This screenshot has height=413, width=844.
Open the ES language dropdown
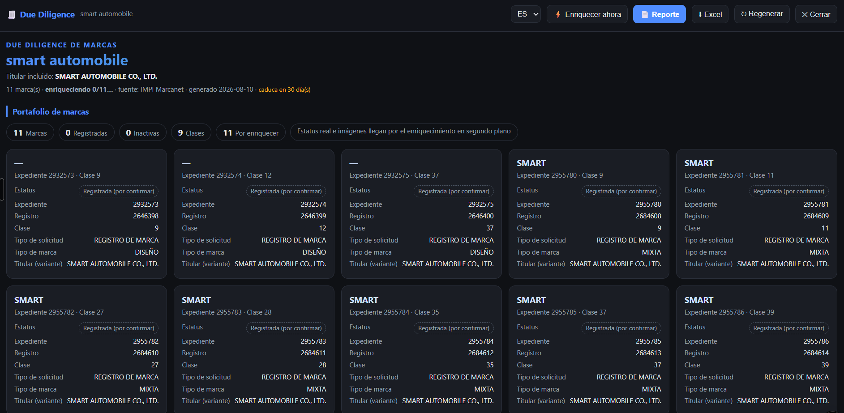click(526, 14)
